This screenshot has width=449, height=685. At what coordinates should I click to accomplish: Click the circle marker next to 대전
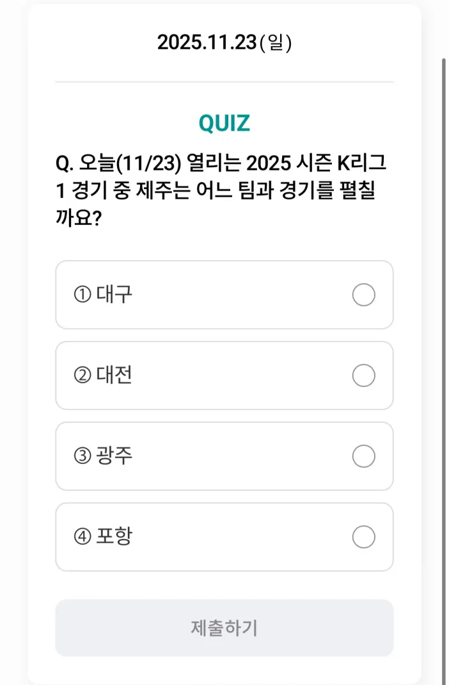363,376
